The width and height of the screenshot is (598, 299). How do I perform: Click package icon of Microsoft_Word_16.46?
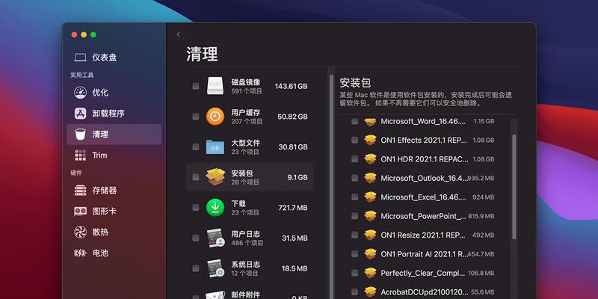[370, 122]
